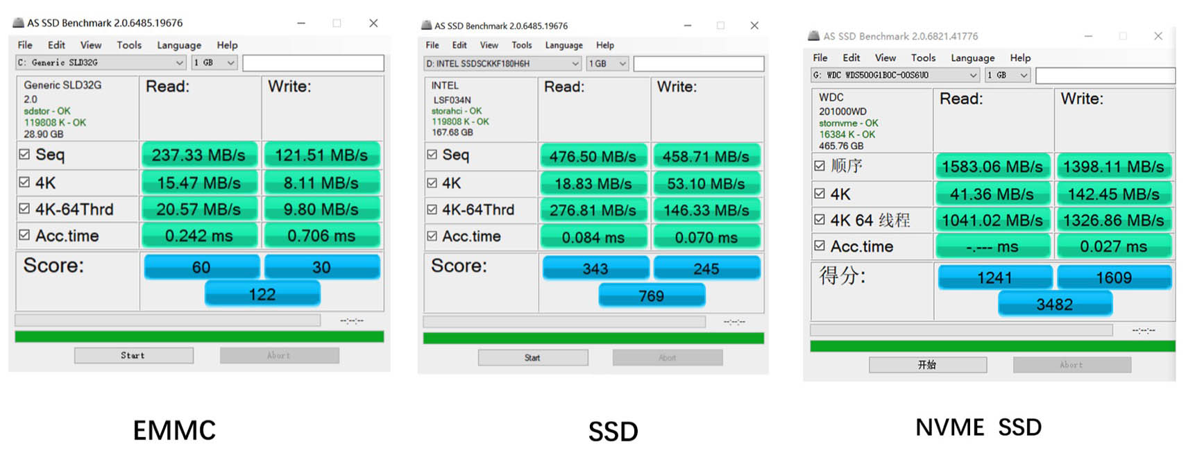Open the View menu in WDC window
This screenshot has width=1186, height=462.
[x=885, y=58]
